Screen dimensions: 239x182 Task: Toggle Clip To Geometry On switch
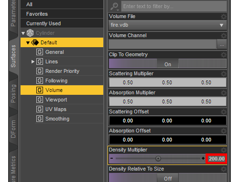[x=168, y=63]
